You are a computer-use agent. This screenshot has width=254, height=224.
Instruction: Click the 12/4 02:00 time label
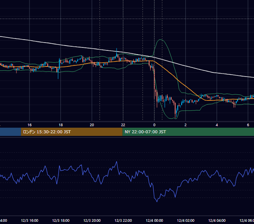point(186,220)
